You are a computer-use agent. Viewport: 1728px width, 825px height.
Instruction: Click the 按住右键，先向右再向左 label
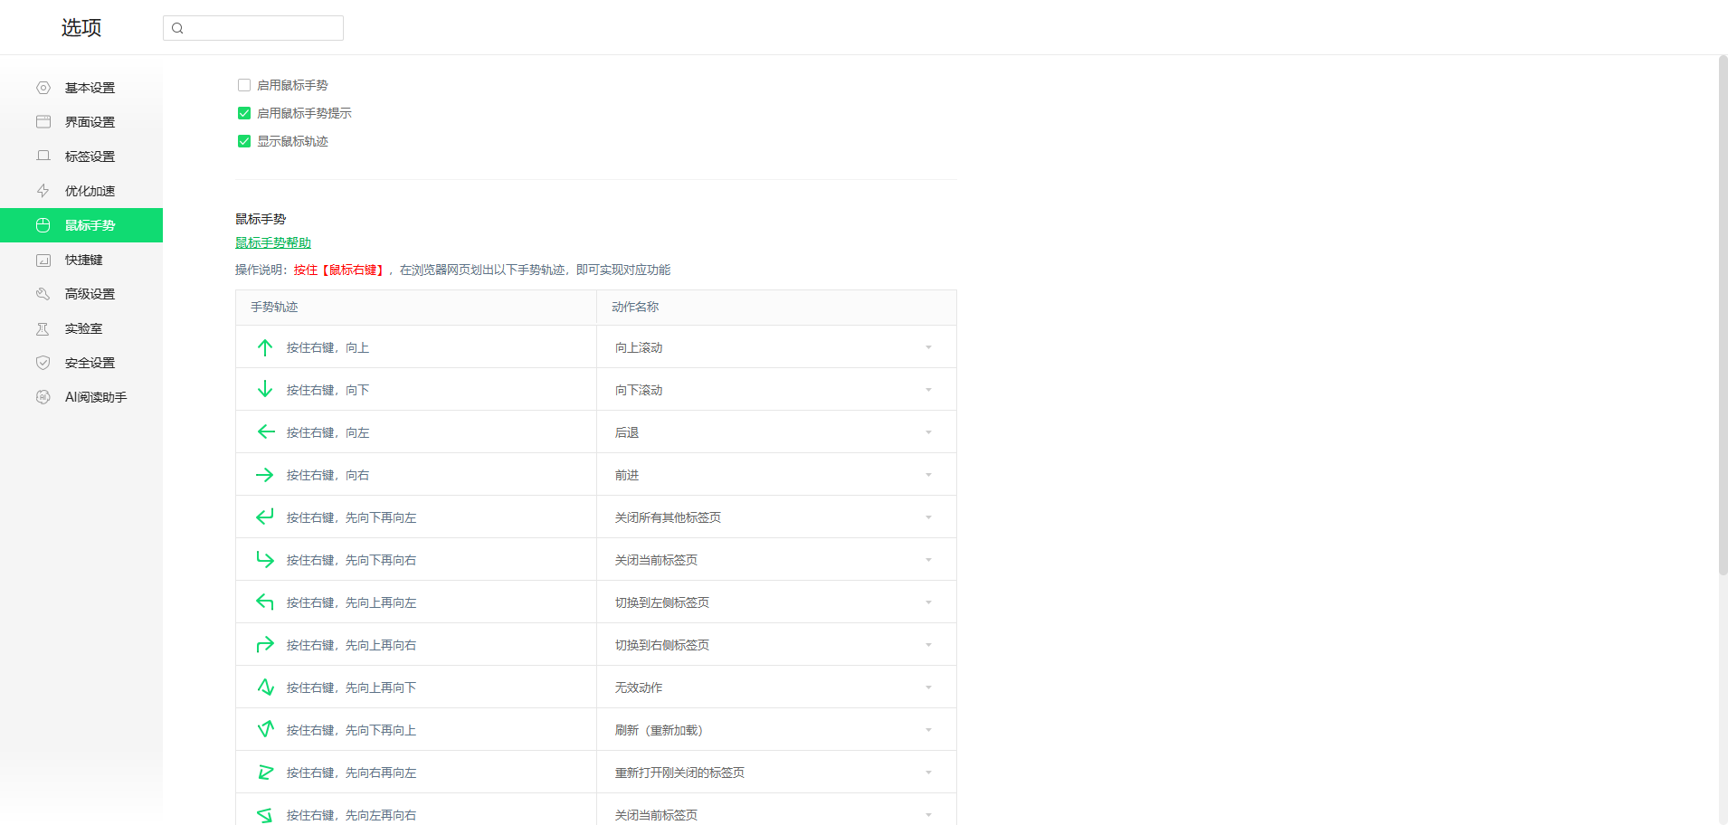351,773
